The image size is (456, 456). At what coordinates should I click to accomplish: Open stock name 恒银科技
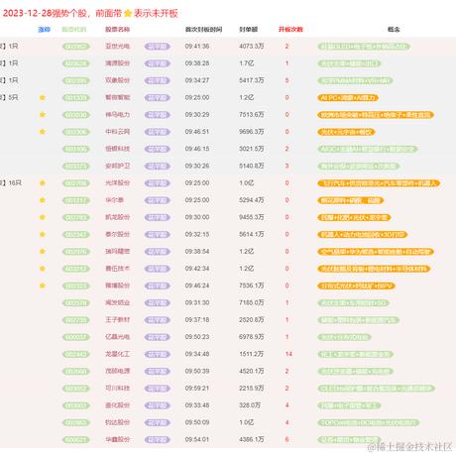pos(117,149)
